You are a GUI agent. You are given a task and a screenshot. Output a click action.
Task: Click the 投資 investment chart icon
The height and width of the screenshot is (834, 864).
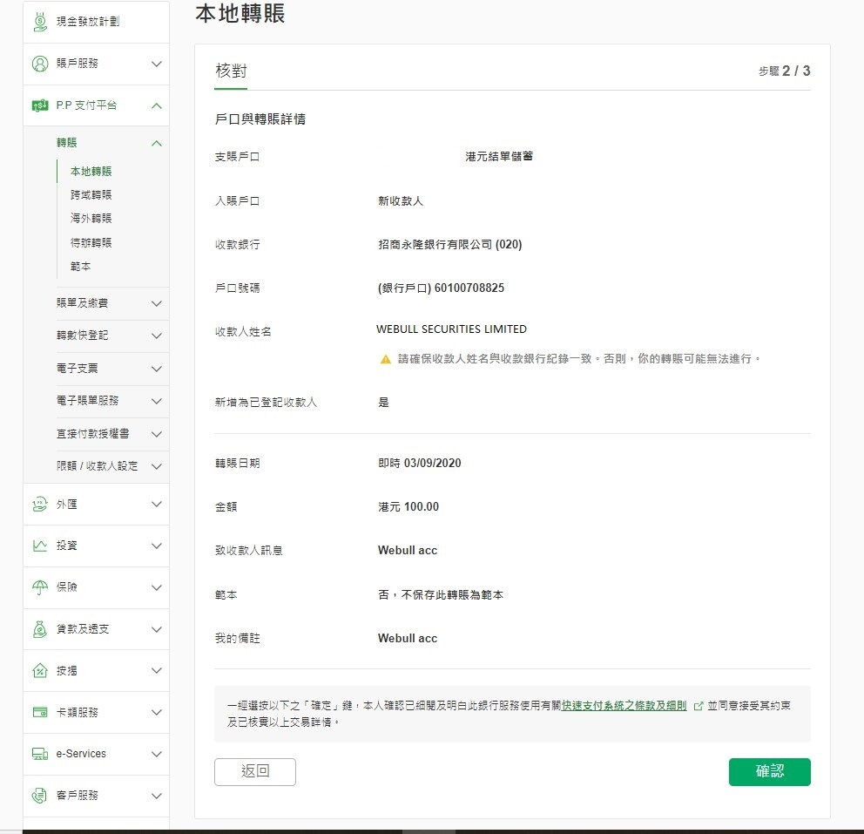tap(40, 546)
